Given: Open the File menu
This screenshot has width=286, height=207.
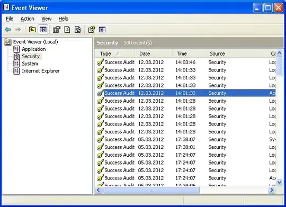Looking at the screenshot, I should pyautogui.click(x=10, y=19).
